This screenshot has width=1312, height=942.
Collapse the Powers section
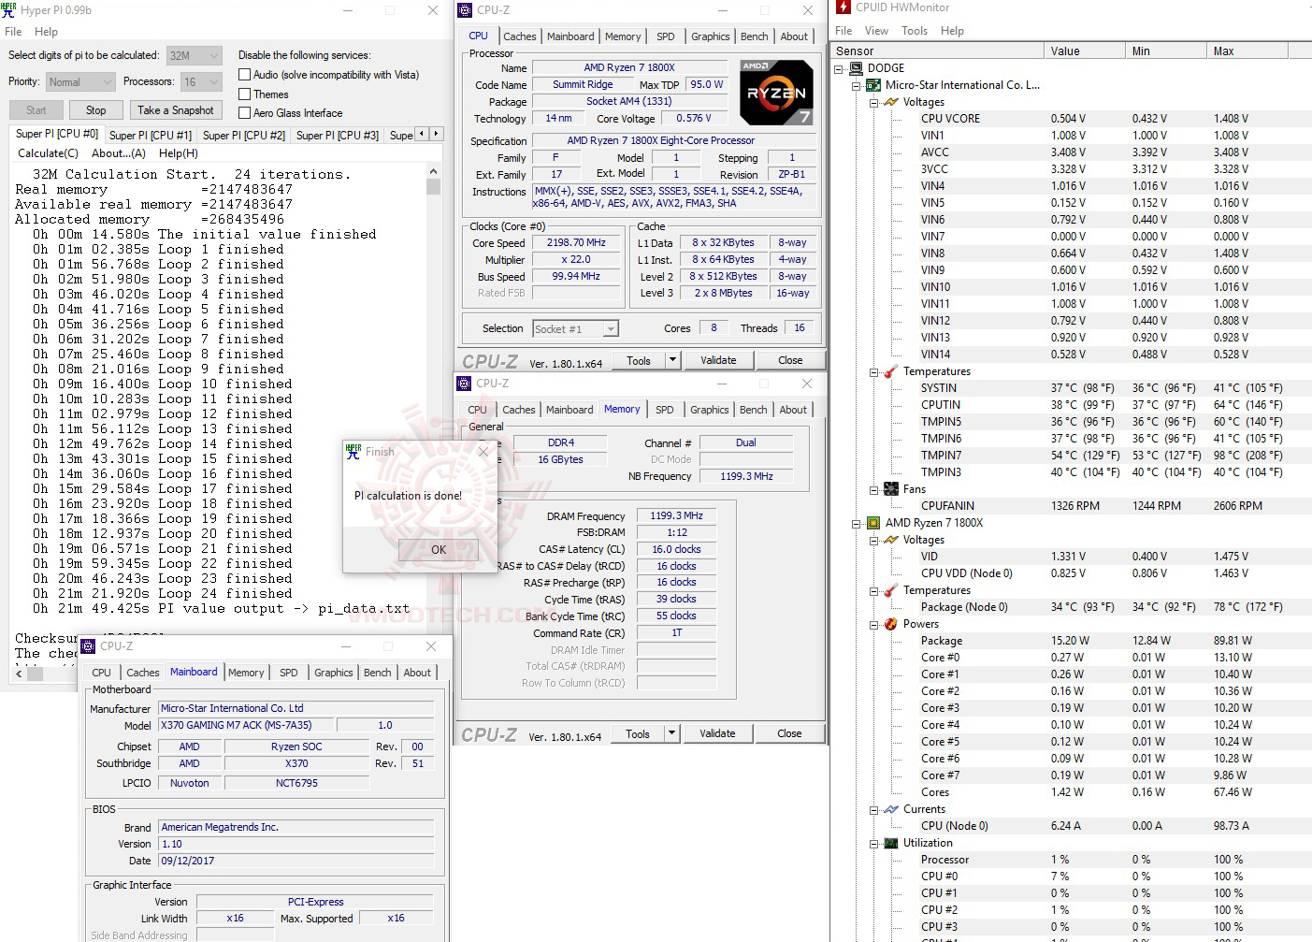click(x=874, y=624)
